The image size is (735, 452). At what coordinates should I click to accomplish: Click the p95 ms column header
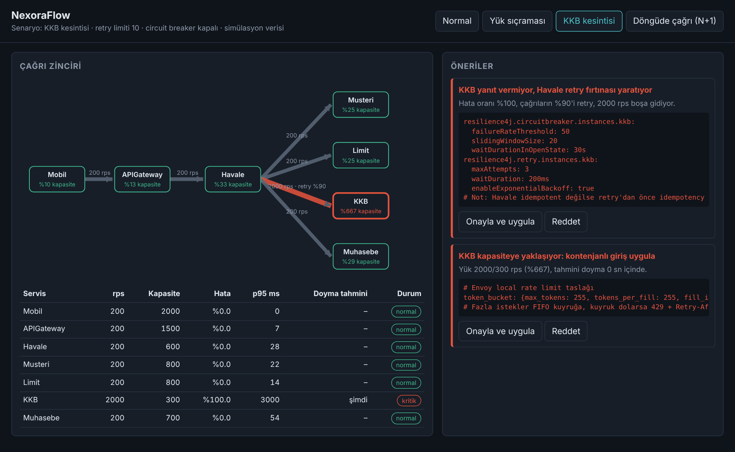(266, 293)
